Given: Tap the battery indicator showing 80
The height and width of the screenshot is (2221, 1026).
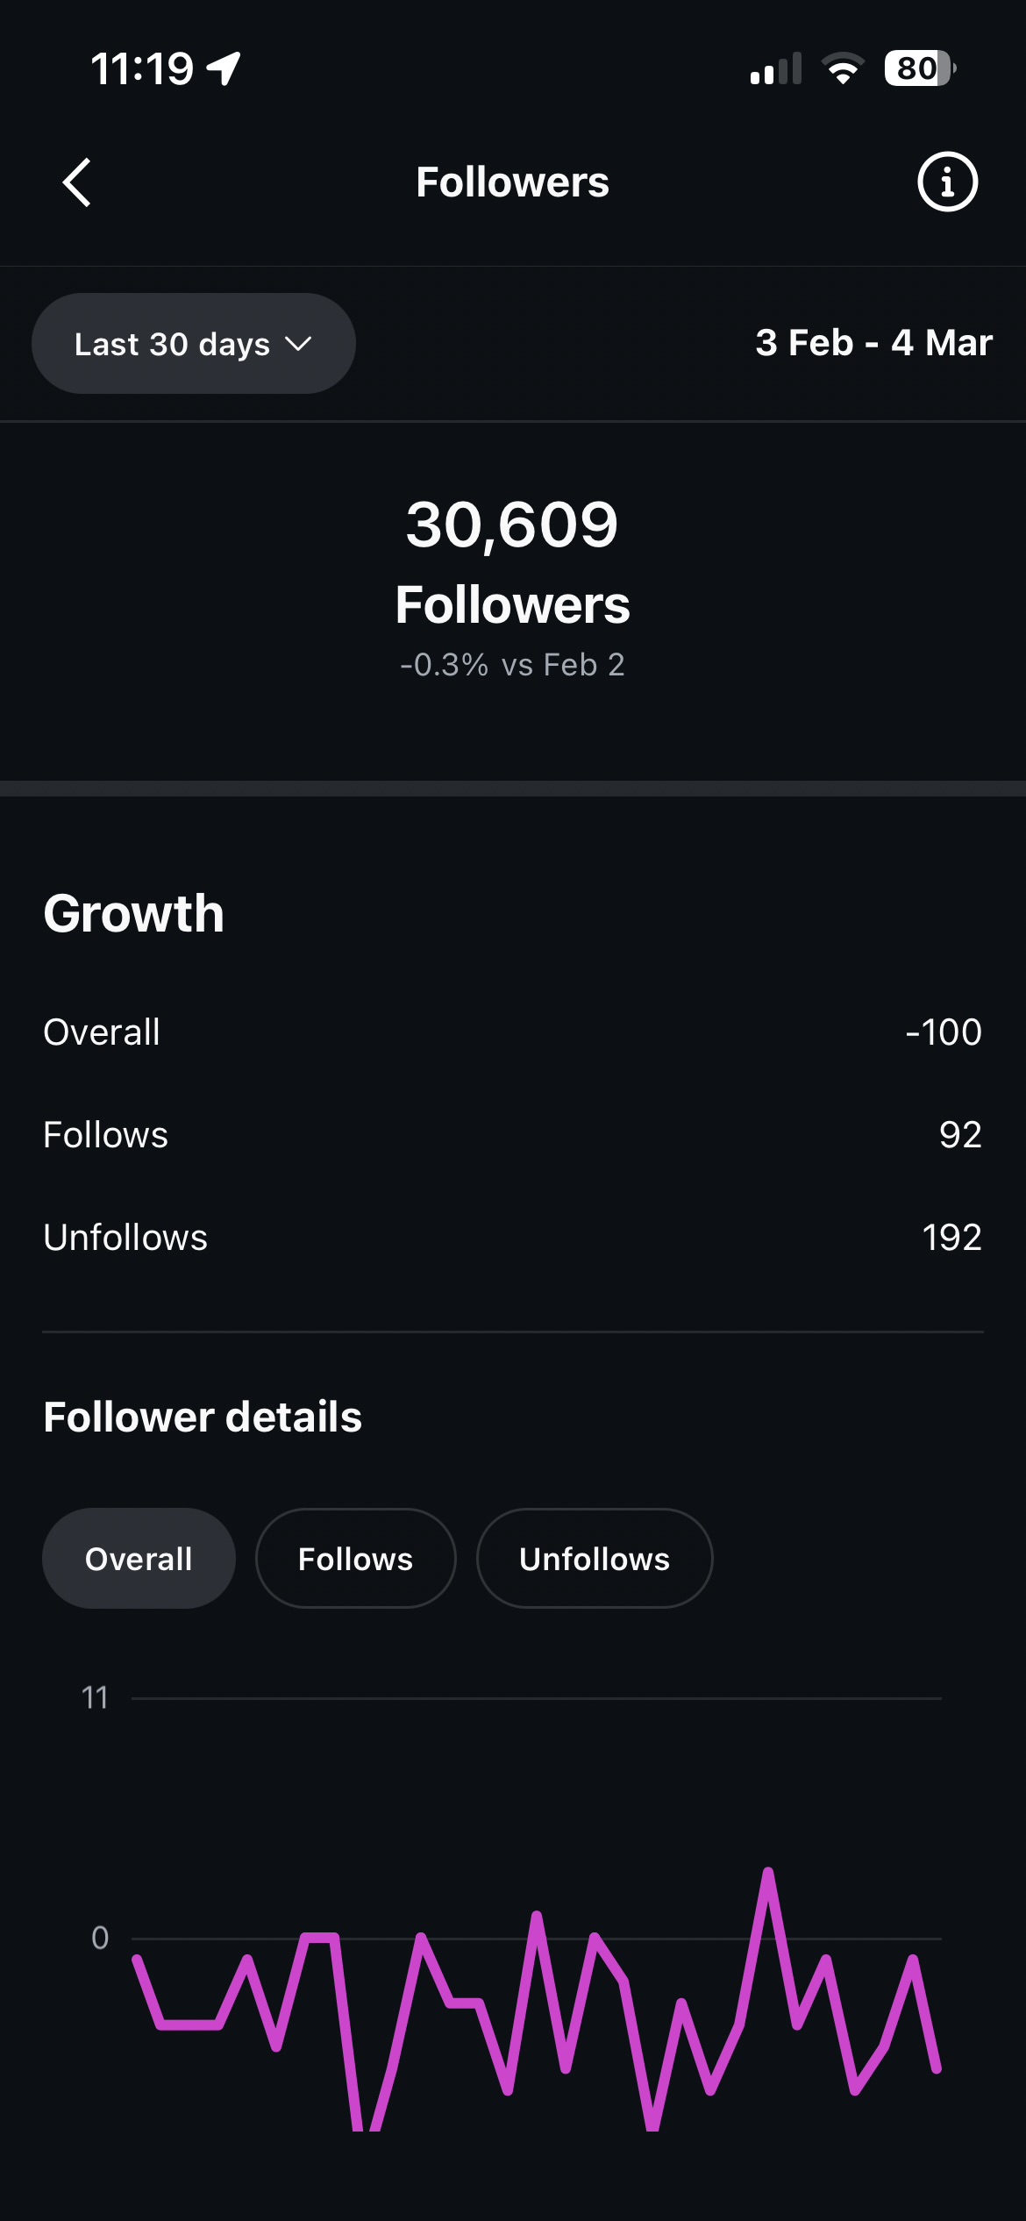Looking at the screenshot, I should pos(919,68).
